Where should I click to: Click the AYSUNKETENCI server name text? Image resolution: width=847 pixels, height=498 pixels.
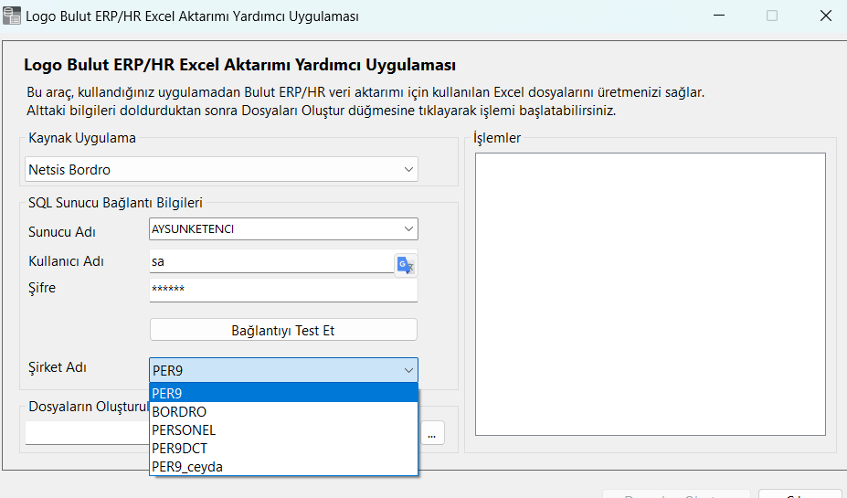(193, 229)
